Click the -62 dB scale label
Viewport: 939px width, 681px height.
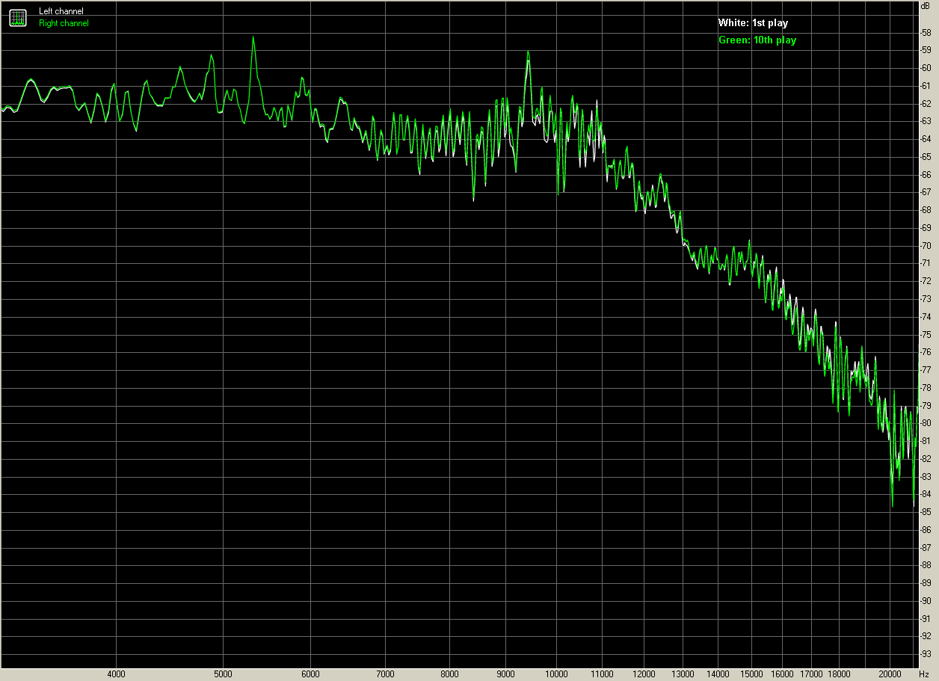pos(926,104)
